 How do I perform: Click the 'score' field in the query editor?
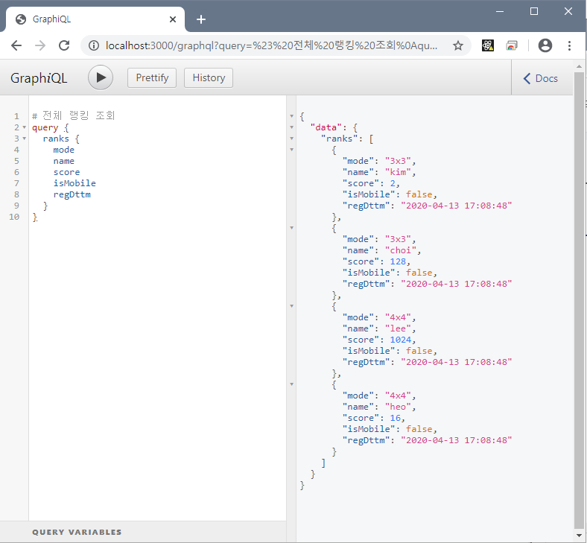click(66, 172)
